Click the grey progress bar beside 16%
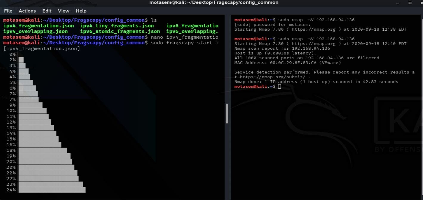Screen dimensions: 423x200 40,145
